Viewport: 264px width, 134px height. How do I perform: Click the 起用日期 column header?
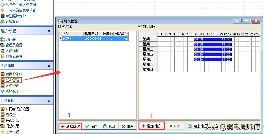pos(93,34)
